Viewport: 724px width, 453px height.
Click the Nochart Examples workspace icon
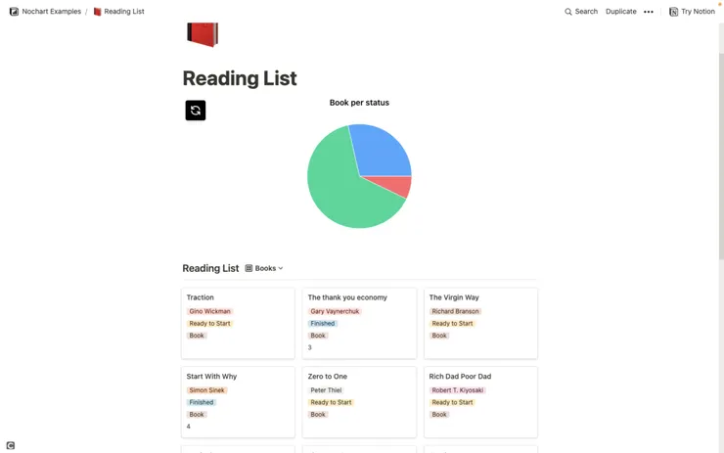[x=14, y=12]
